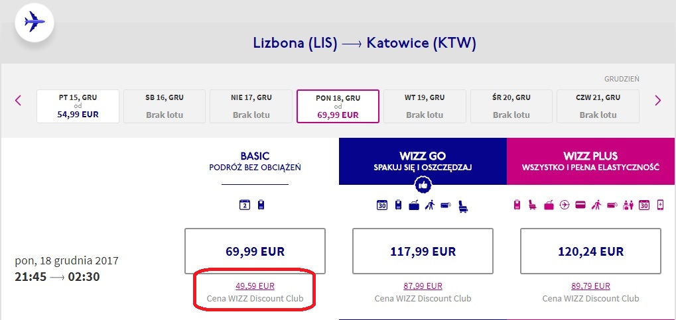Select the WT 19, GRU date box
This screenshot has width=676, height=320.
point(425,107)
